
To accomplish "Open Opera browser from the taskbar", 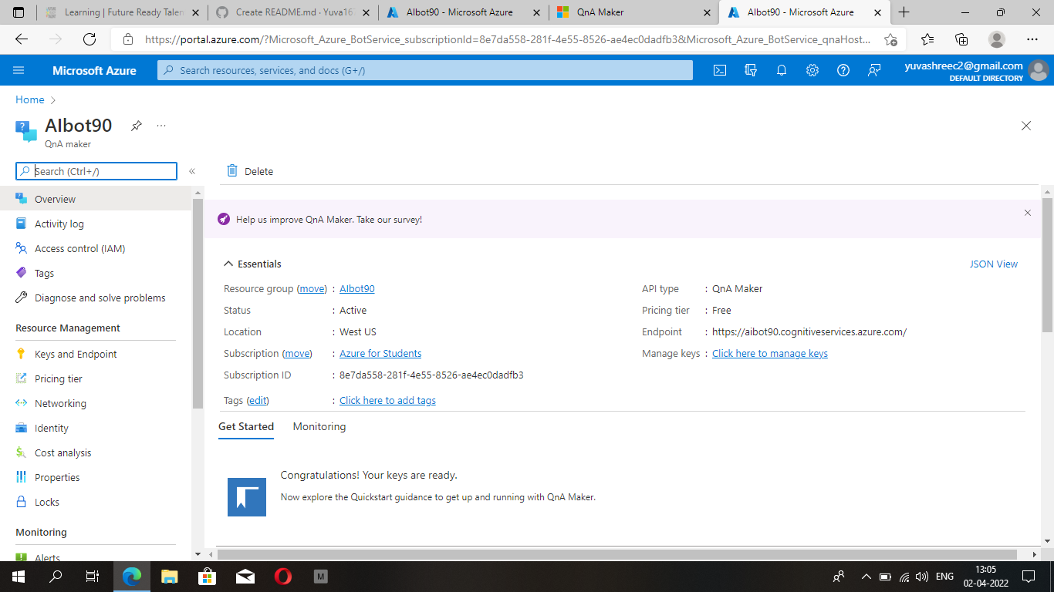I will coord(282,576).
